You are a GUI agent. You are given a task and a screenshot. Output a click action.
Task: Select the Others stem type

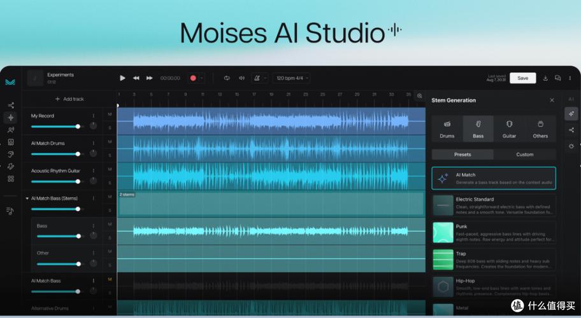540,128
